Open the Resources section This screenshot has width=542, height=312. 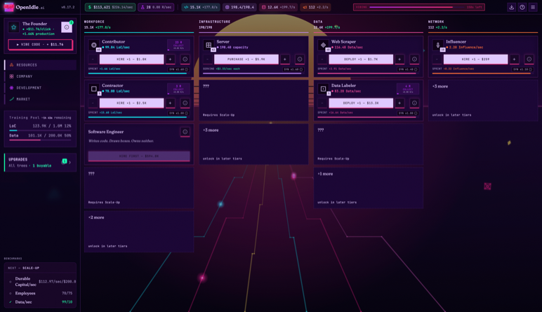[x=41, y=65]
